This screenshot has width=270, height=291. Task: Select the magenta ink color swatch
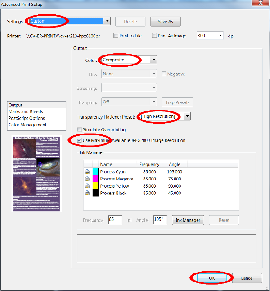click(x=95, y=179)
